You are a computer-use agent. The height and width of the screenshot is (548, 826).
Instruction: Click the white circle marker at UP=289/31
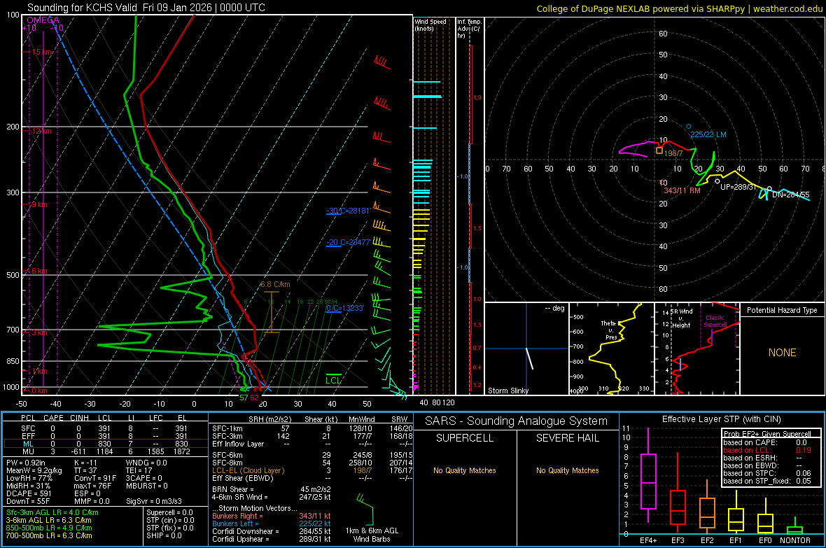(717, 181)
